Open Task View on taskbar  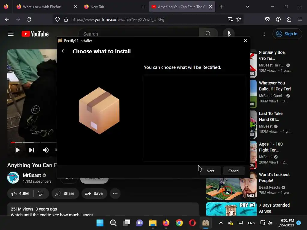point(126,223)
